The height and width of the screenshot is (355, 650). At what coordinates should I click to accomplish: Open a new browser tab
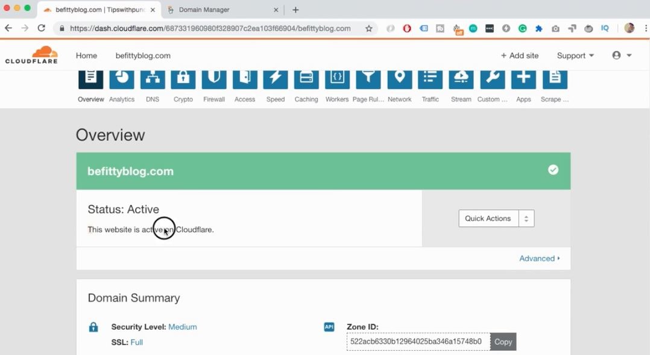pos(295,10)
